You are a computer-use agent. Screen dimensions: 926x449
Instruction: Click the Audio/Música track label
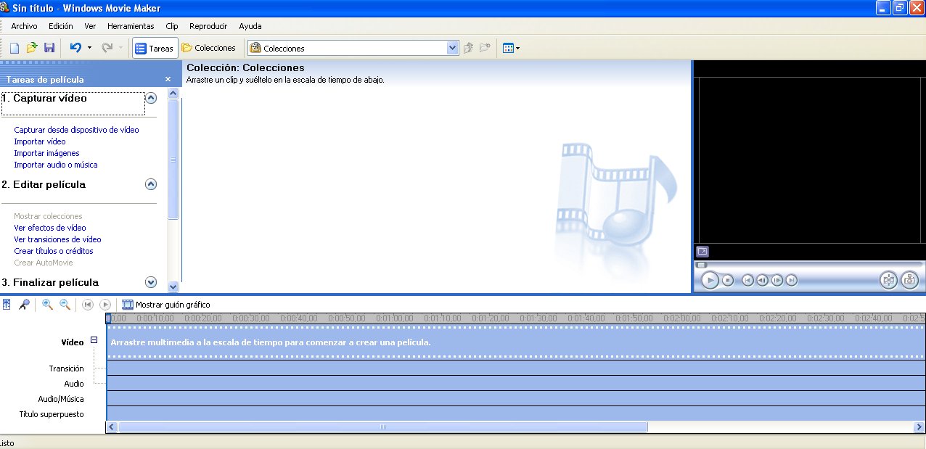coord(61,399)
